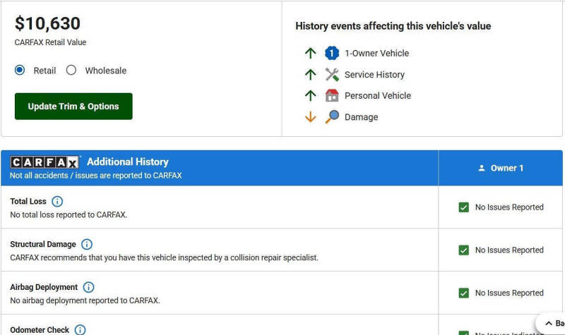Click the Odometer Check heading
Screen dimensions: 565x335
(40, 330)
